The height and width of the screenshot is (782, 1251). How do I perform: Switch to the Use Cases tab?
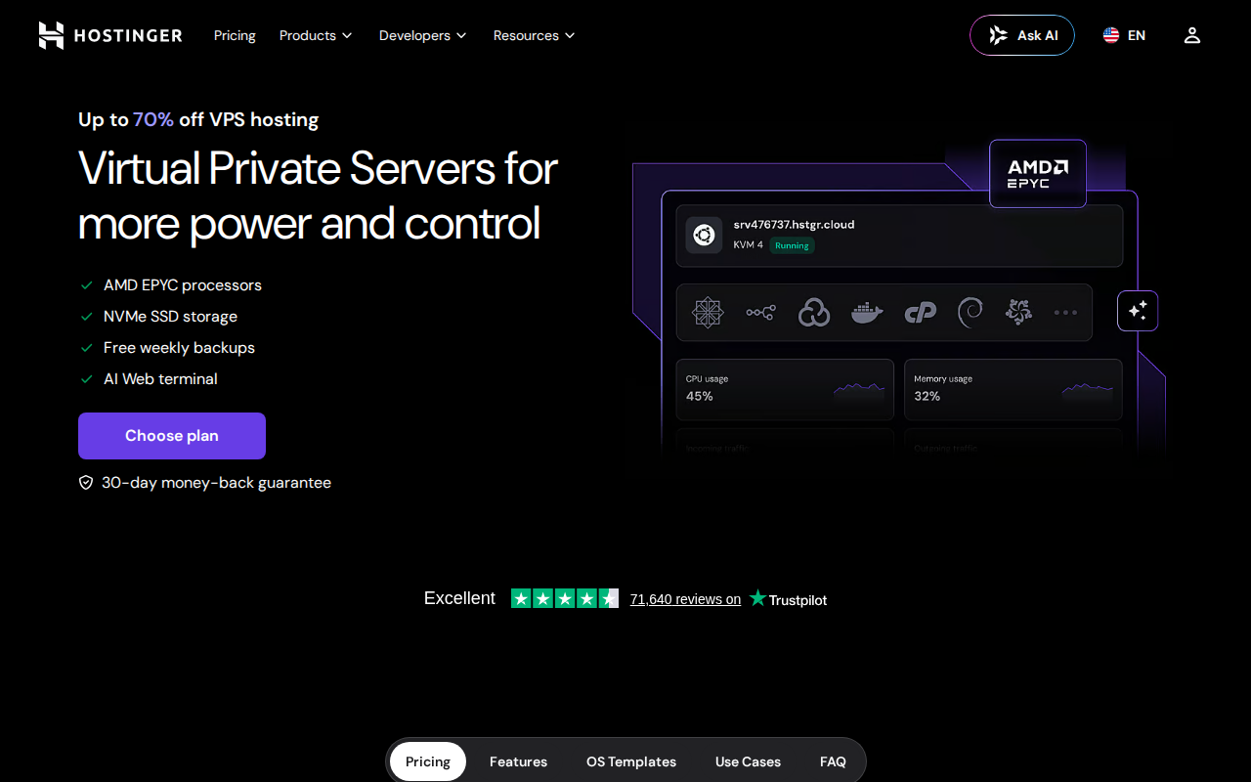click(x=748, y=761)
